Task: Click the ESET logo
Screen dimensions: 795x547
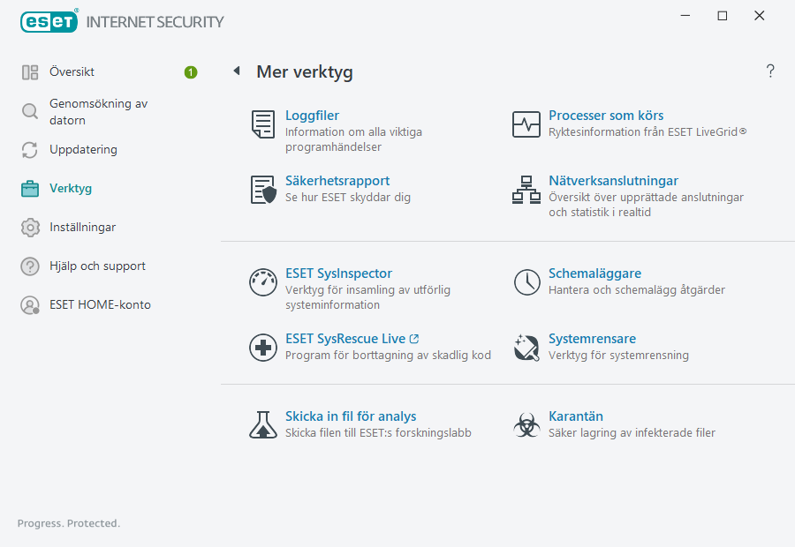Action: pyautogui.click(x=49, y=21)
